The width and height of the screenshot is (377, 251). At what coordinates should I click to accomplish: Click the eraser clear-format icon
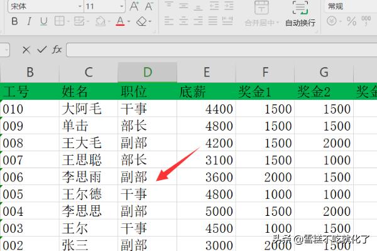coord(141,22)
